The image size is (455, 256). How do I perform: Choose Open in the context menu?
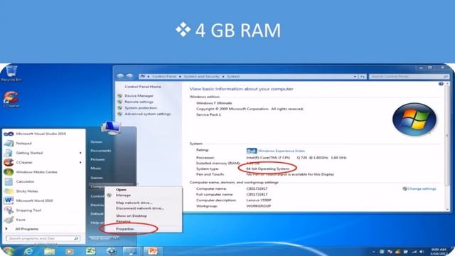pyautogui.click(x=121, y=190)
